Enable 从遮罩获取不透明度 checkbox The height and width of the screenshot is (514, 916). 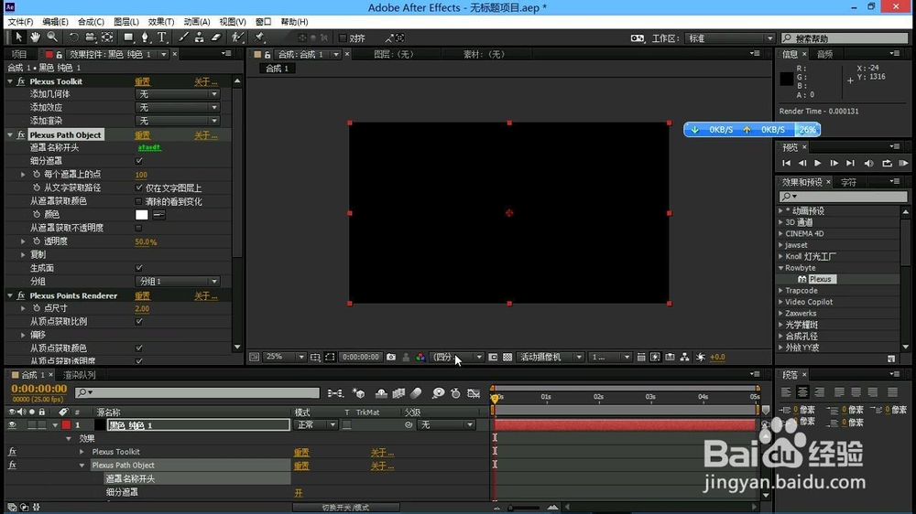pyautogui.click(x=139, y=228)
